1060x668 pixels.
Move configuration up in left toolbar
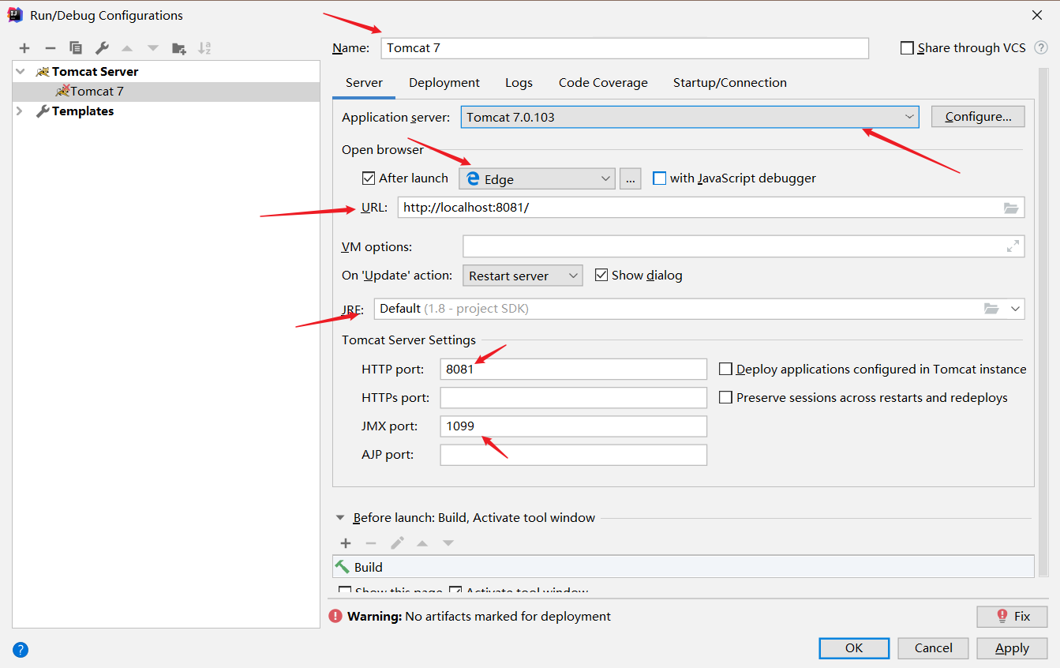[x=127, y=48]
